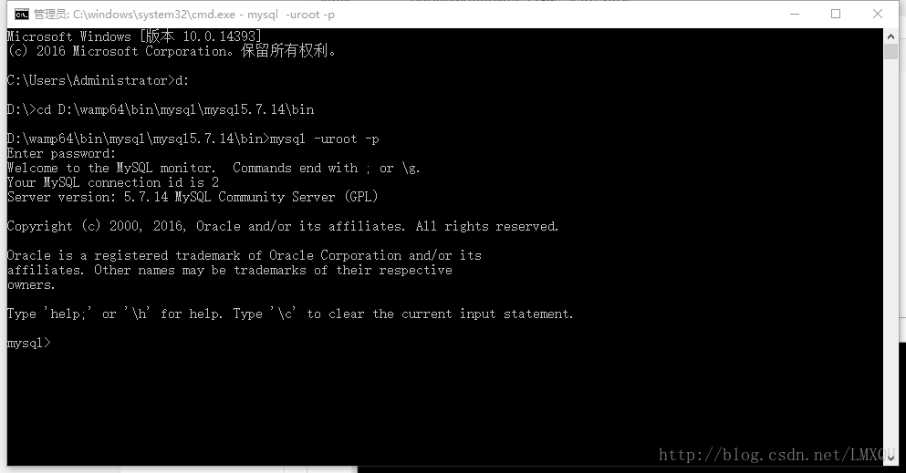Click the mysql> prompt line

click(x=29, y=344)
